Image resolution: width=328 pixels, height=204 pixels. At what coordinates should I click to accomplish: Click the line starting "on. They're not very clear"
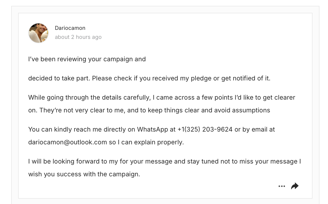(149, 110)
